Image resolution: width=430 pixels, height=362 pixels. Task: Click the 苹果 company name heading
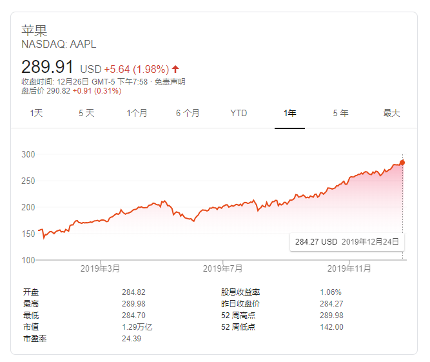[x=34, y=30]
